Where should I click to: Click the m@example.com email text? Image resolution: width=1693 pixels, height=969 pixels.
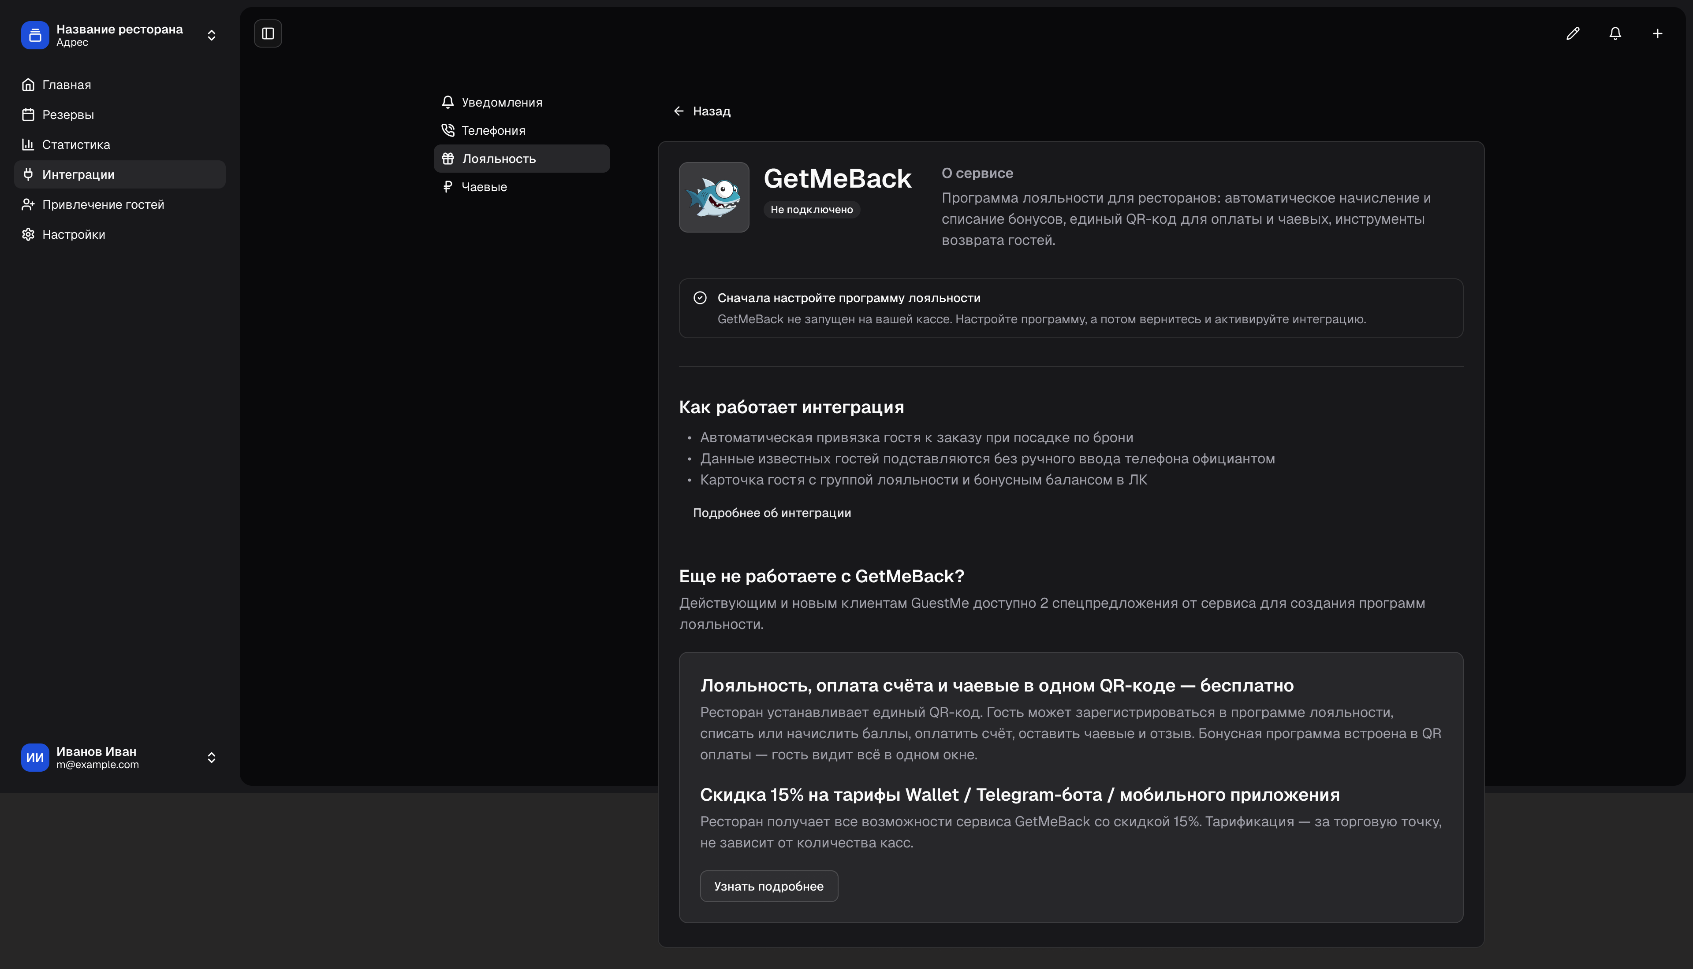tap(97, 765)
